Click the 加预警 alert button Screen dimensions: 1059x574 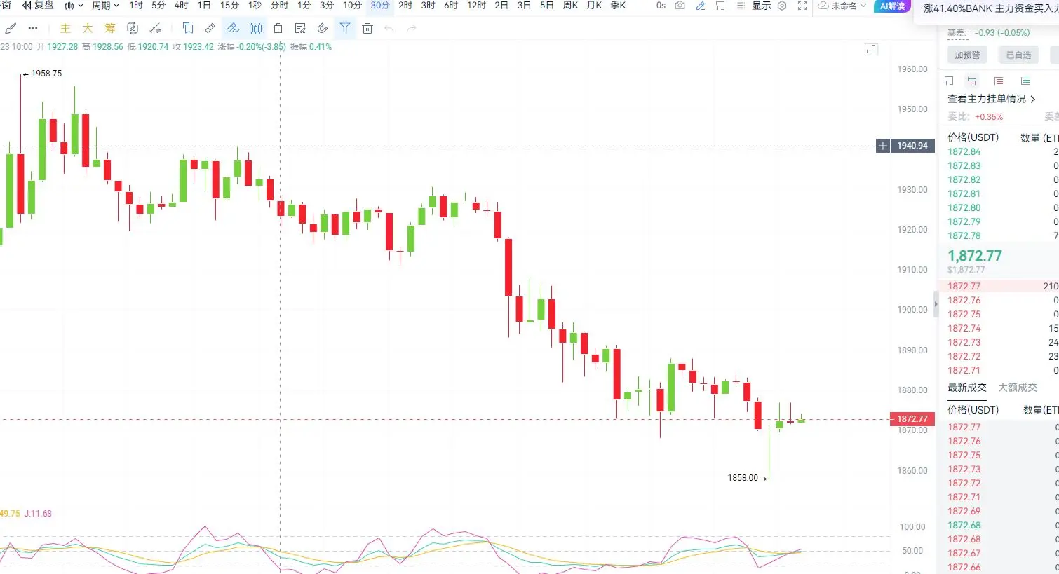point(968,55)
